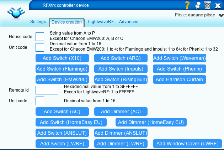Click the 'String value from A to P' hint
This screenshot has width=224, height=150.
[x=72, y=33]
